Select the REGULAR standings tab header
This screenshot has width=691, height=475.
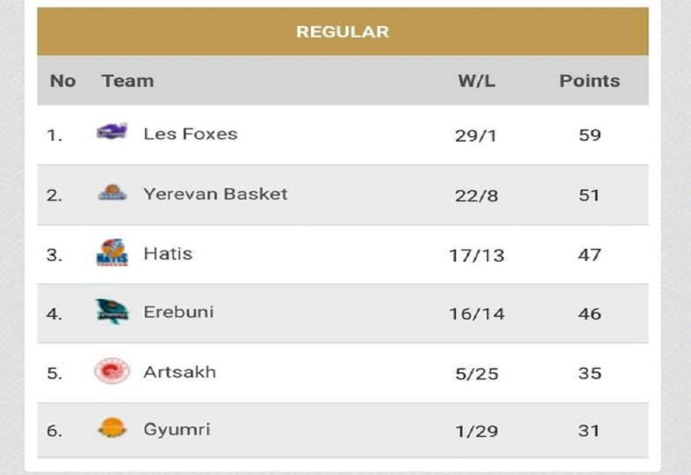coord(343,32)
